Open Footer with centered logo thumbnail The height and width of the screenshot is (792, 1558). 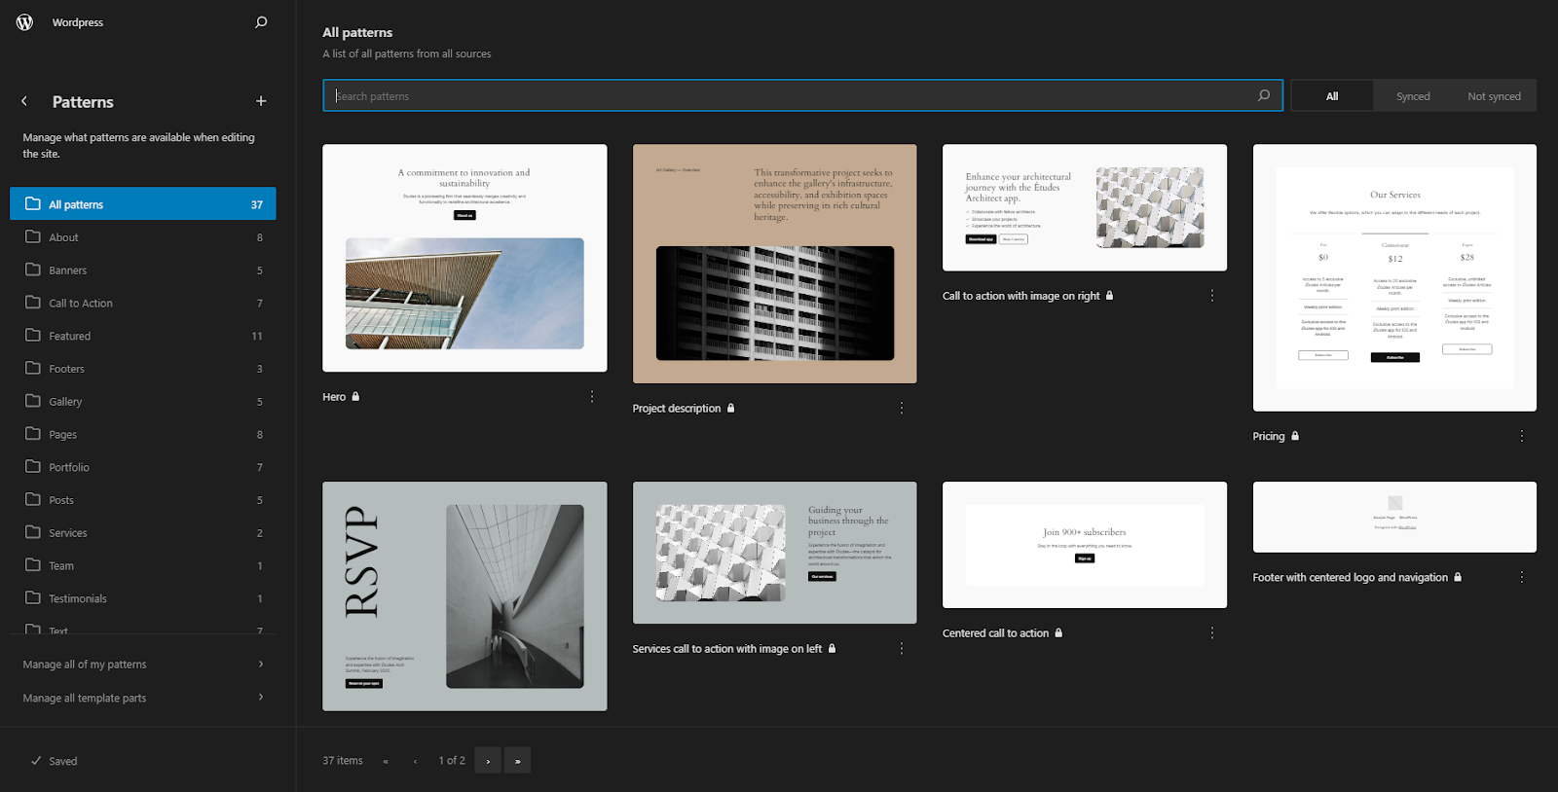tap(1394, 517)
